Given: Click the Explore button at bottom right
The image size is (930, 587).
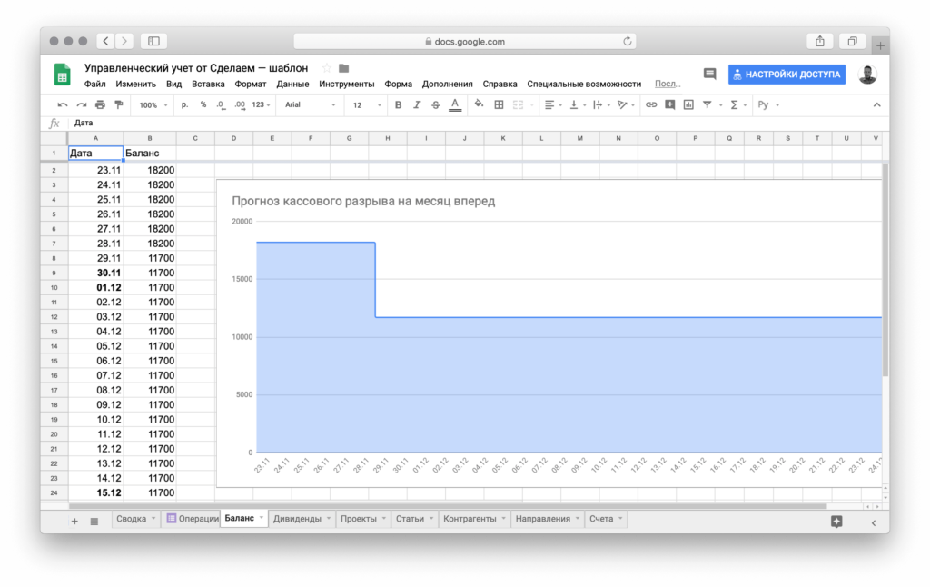Looking at the screenshot, I should coord(836,522).
